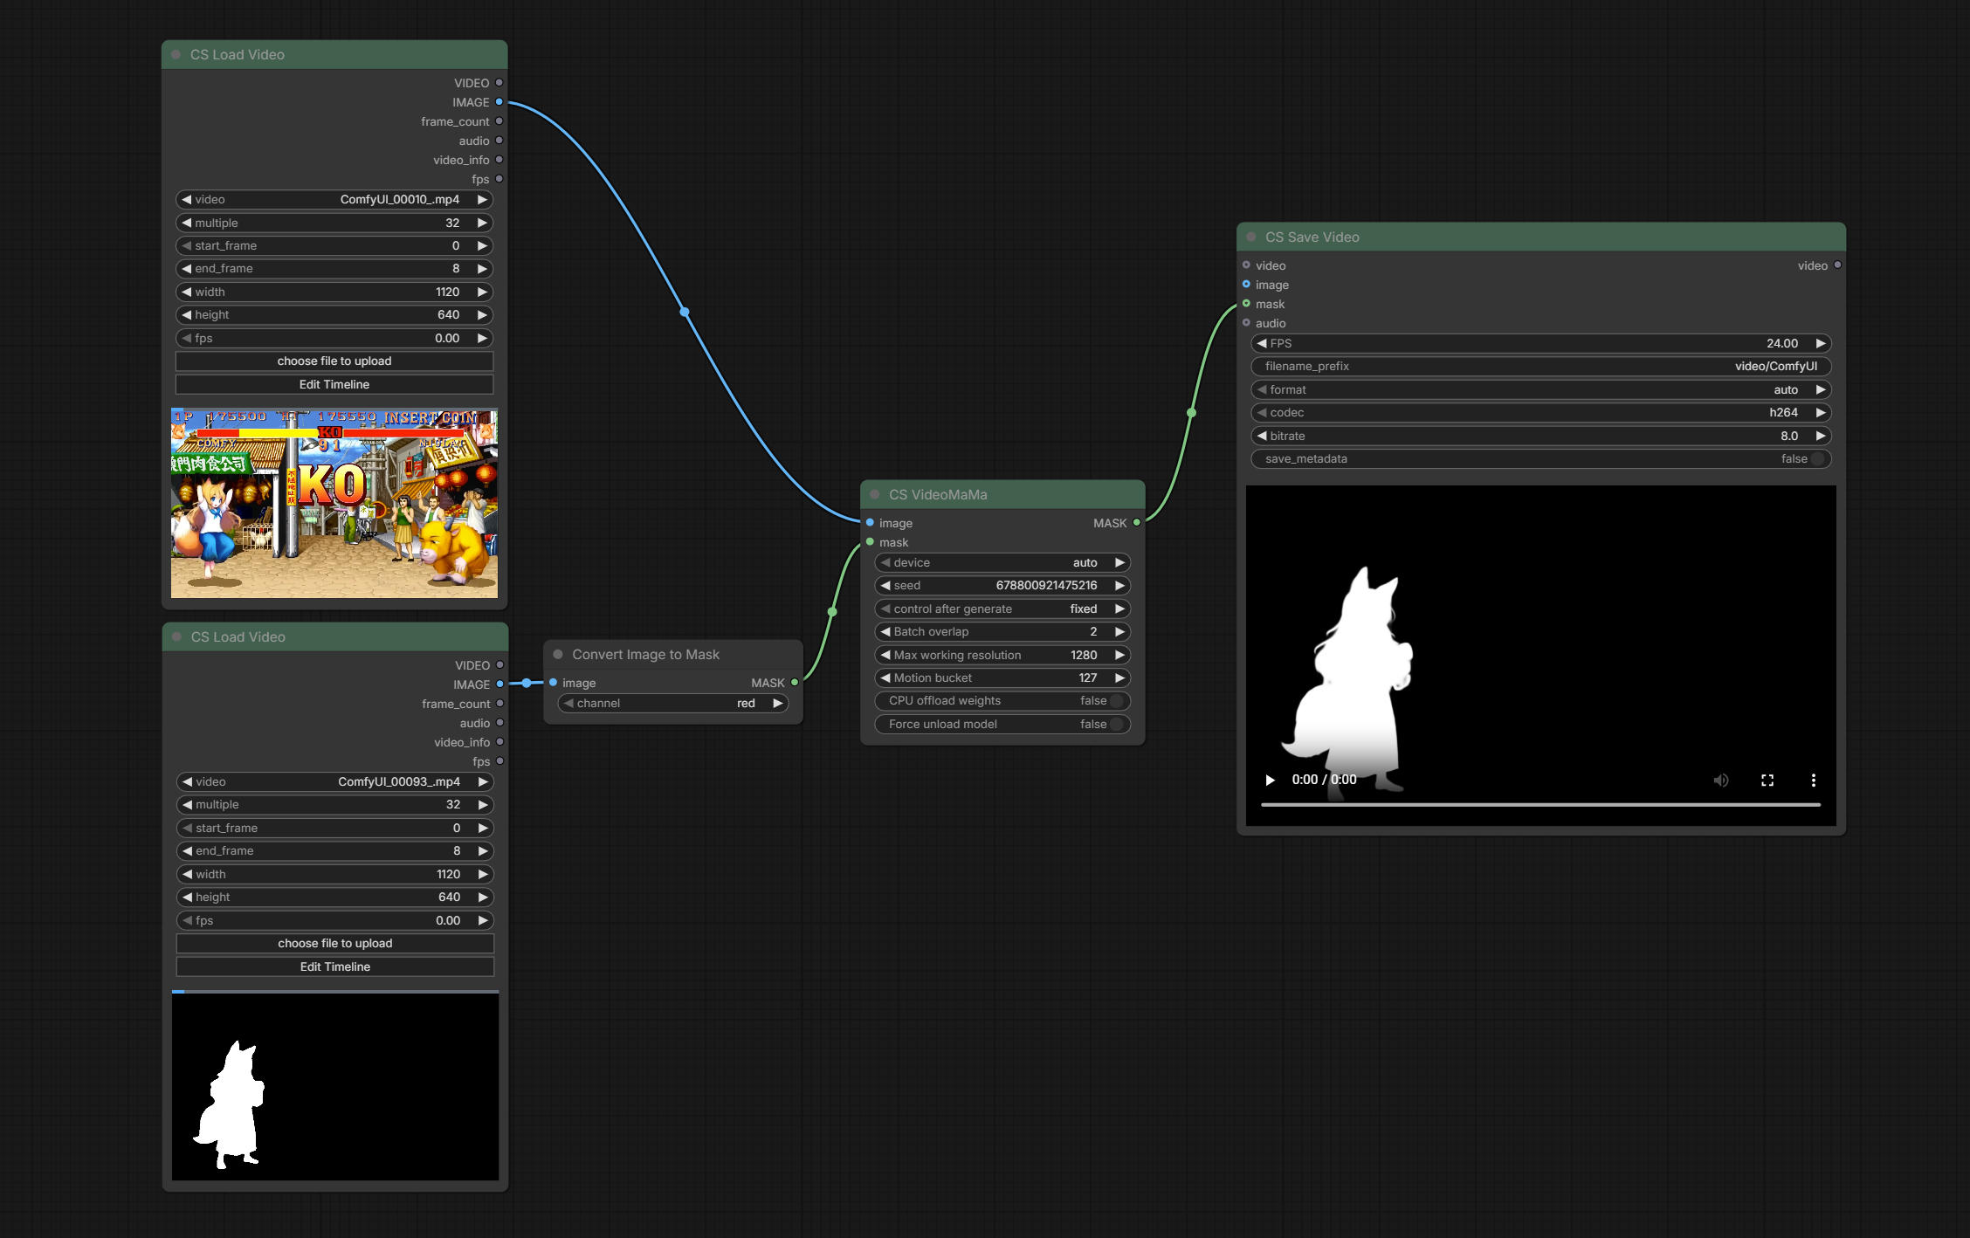Click the top CS Load Video IMAGE output socket
Image resolution: width=1970 pixels, height=1238 pixels.
coord(499,102)
